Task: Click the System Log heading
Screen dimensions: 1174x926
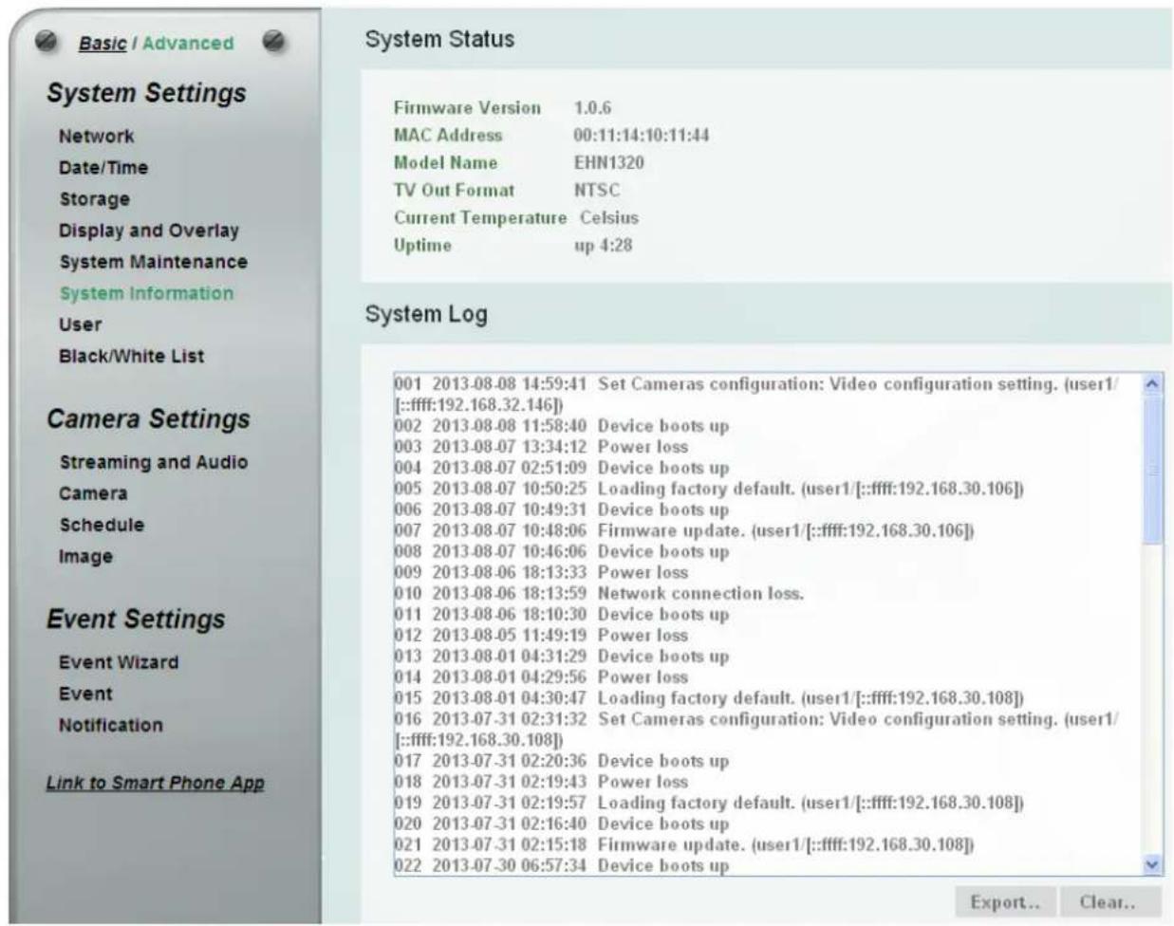Action: click(x=426, y=314)
